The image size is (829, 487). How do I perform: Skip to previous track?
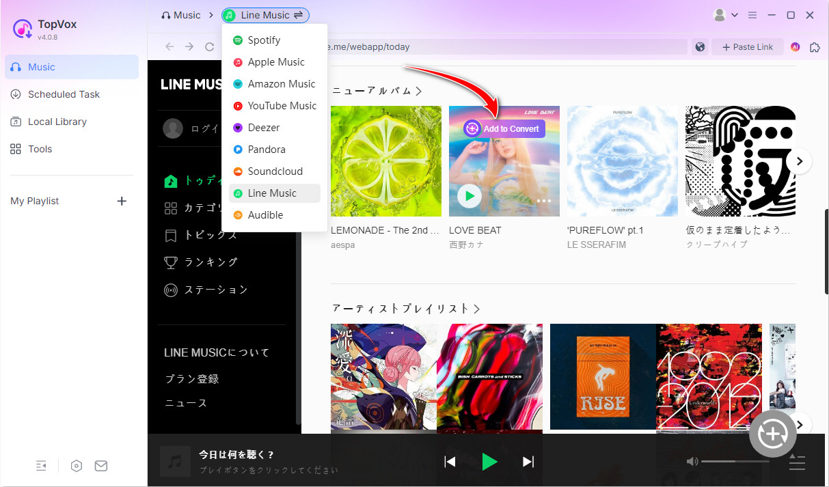(x=450, y=462)
